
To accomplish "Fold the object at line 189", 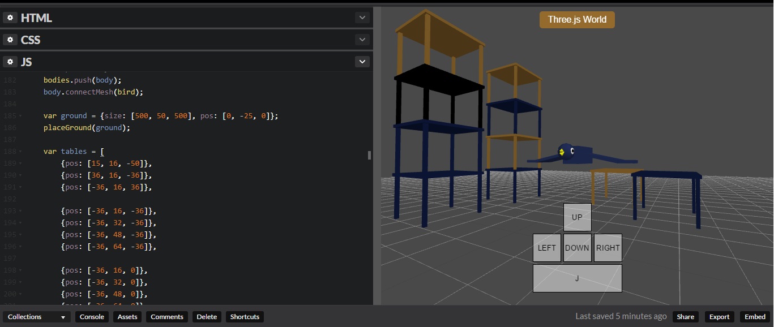I will click(x=21, y=163).
